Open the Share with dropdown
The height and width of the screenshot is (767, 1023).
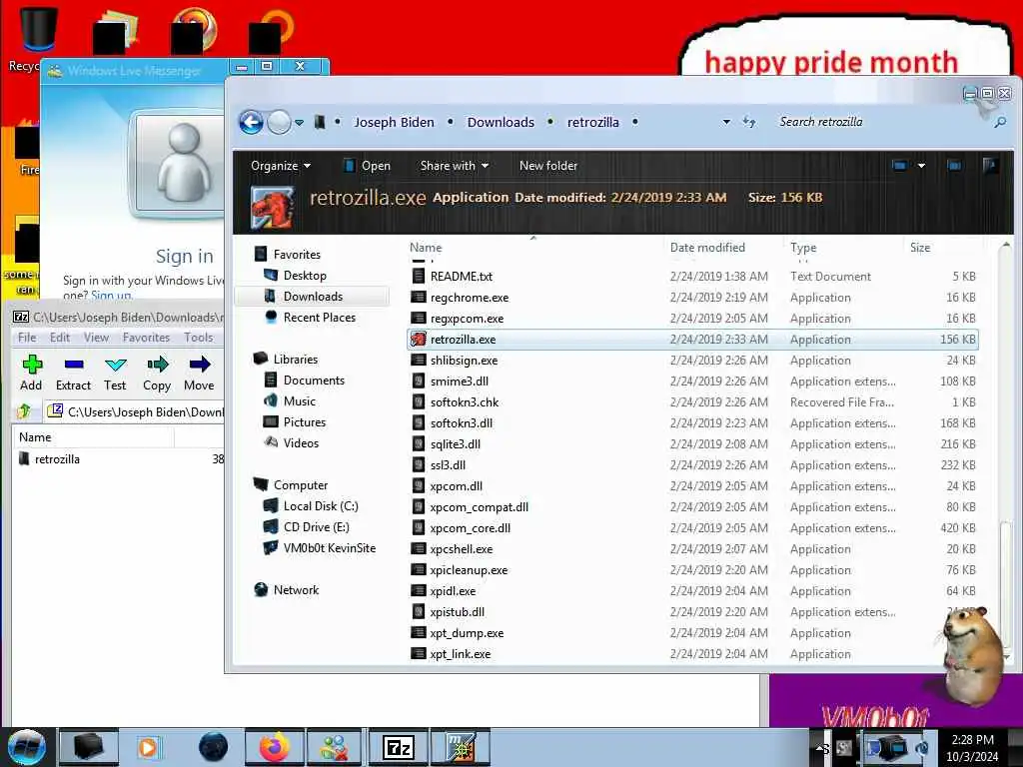[x=455, y=166]
